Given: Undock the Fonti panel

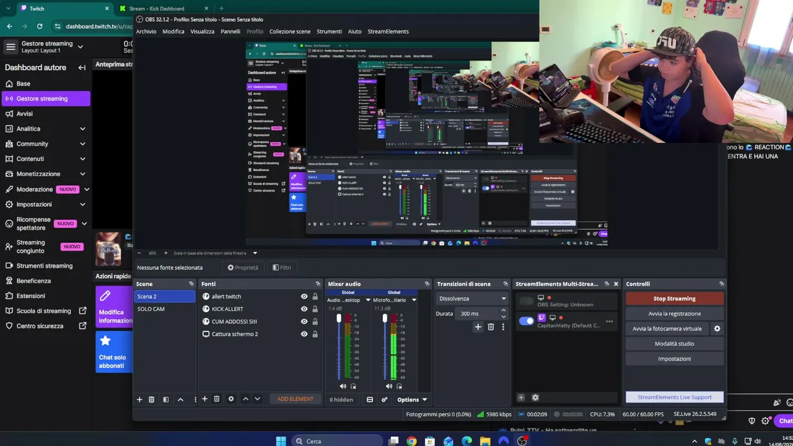Looking at the screenshot, I should [318, 284].
